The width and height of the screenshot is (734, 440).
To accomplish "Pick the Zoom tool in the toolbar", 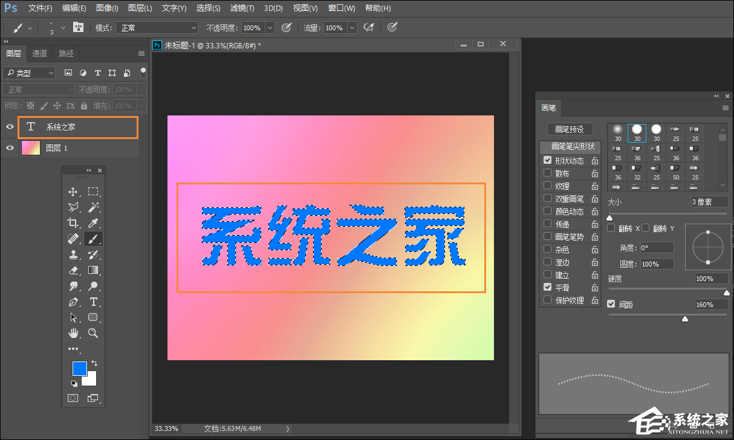I will (x=93, y=332).
